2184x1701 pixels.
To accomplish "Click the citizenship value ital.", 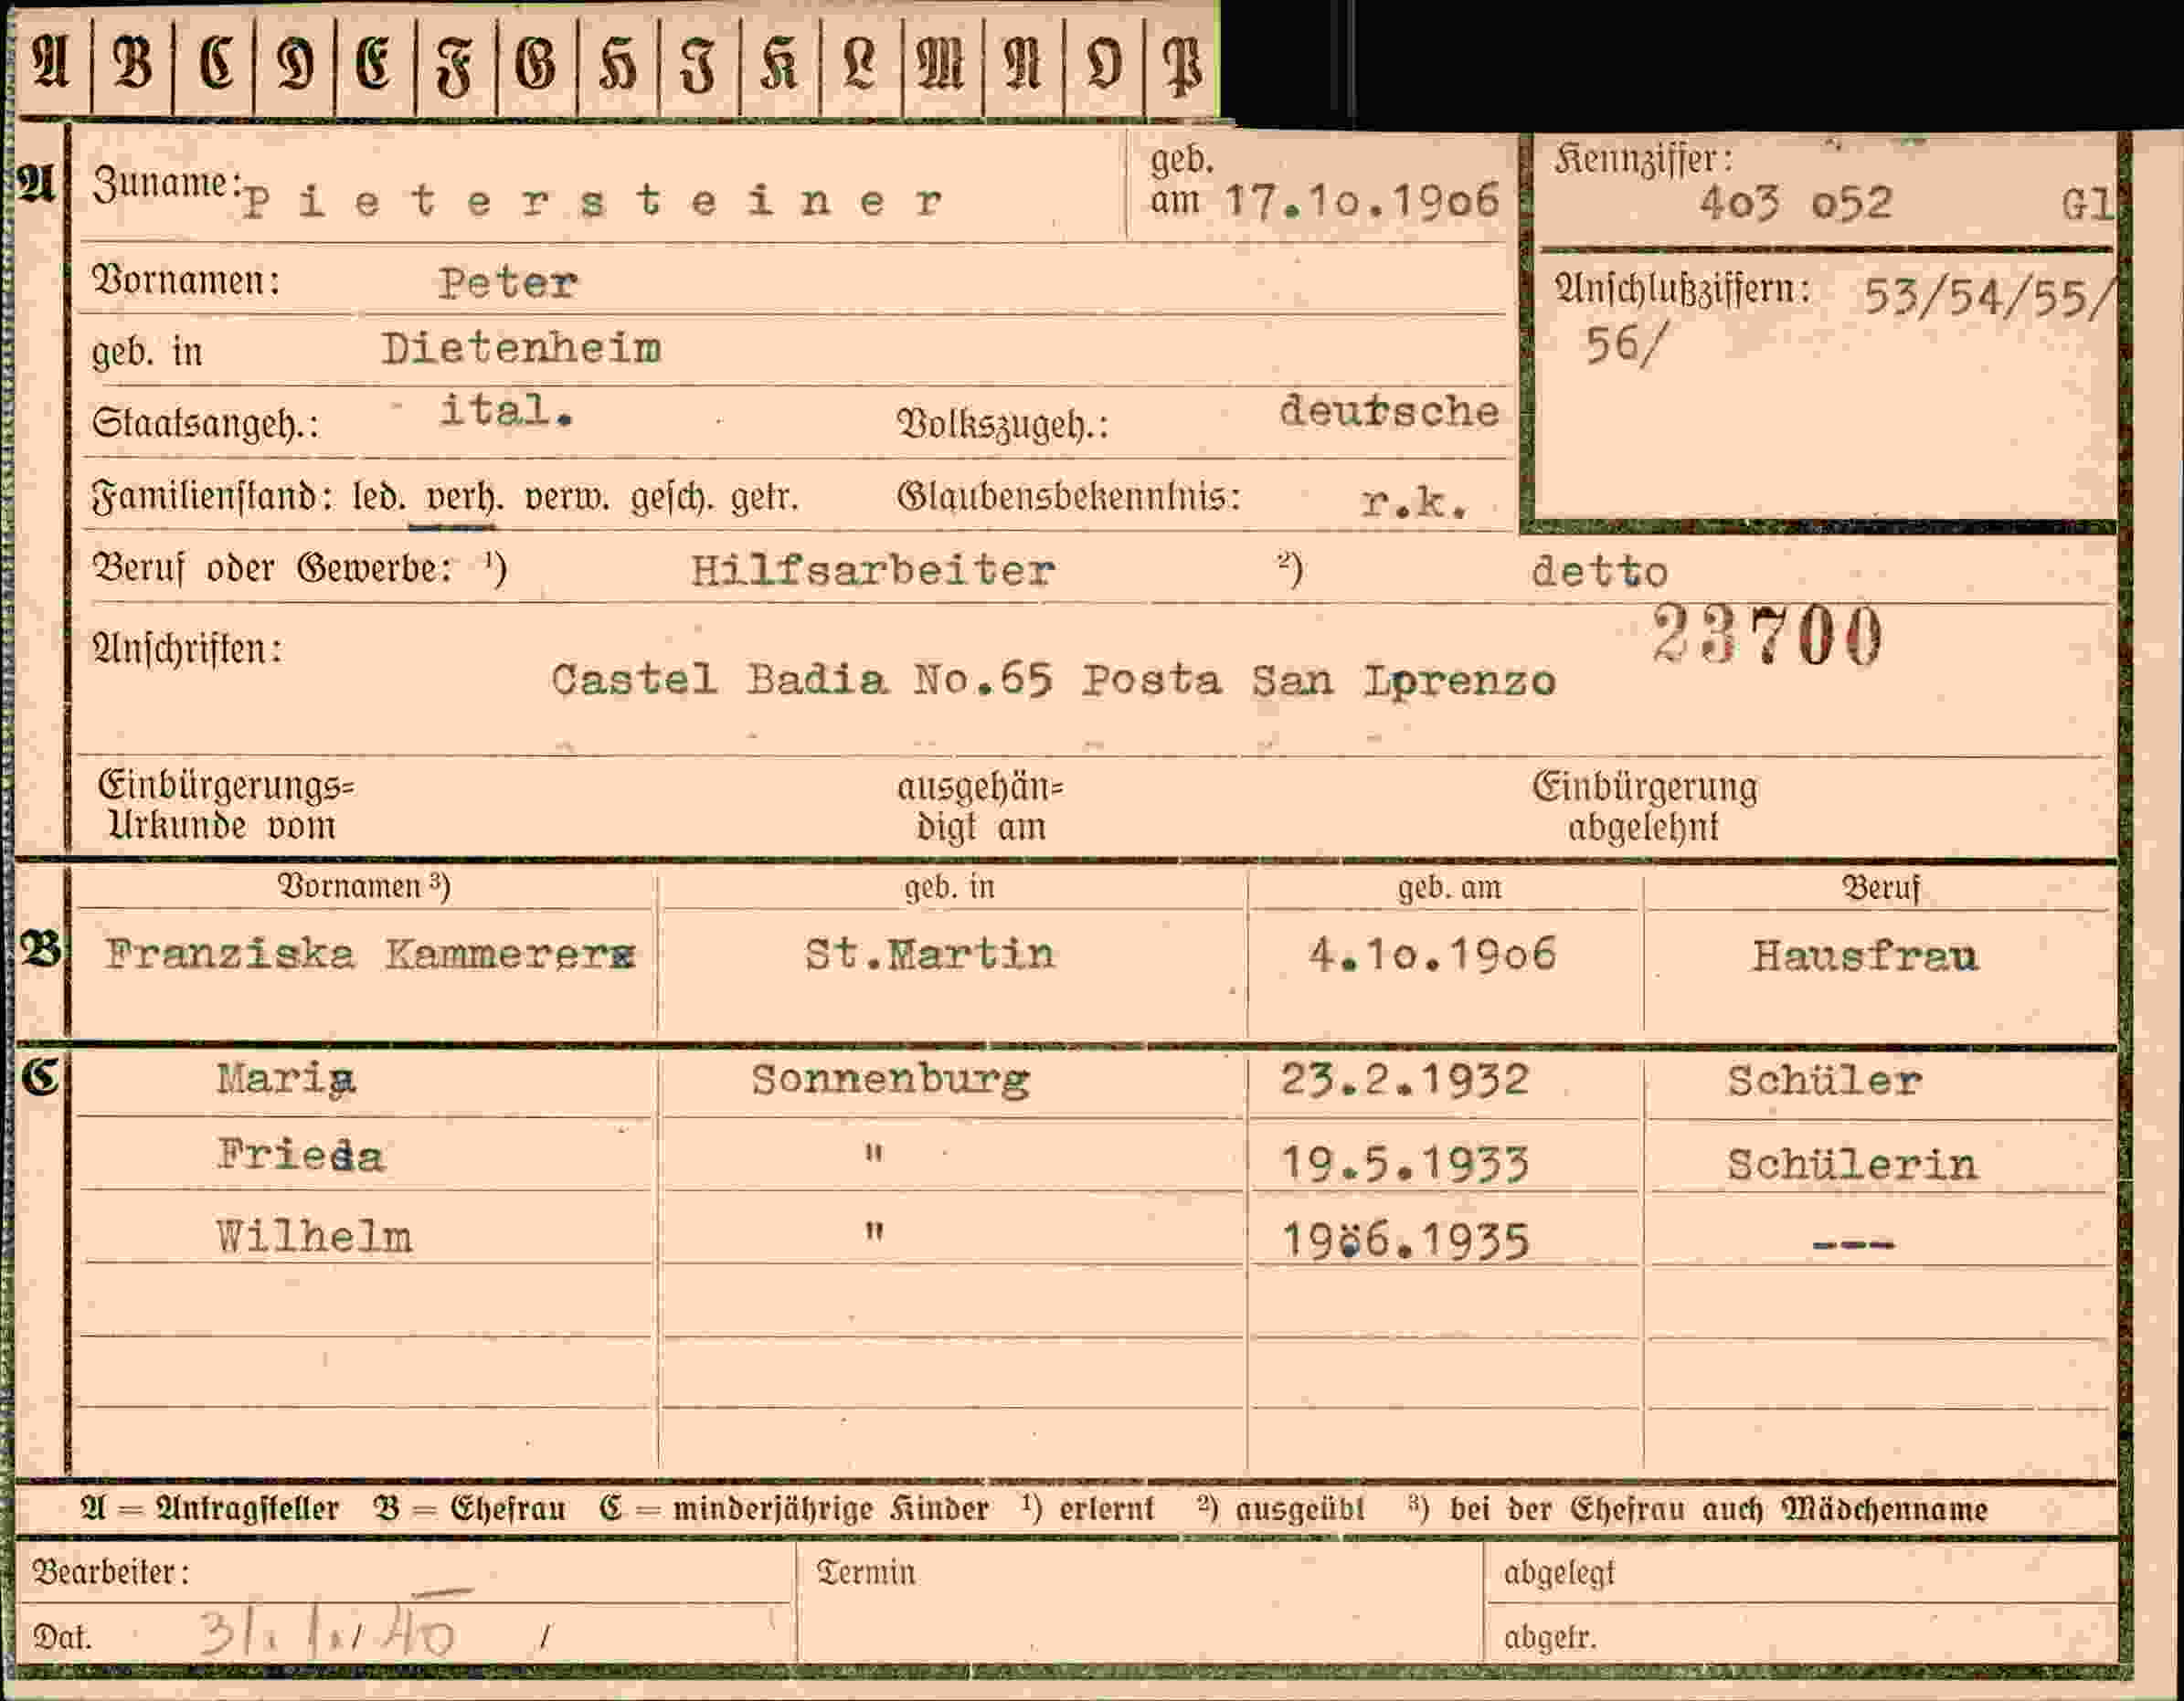I will point(506,411).
